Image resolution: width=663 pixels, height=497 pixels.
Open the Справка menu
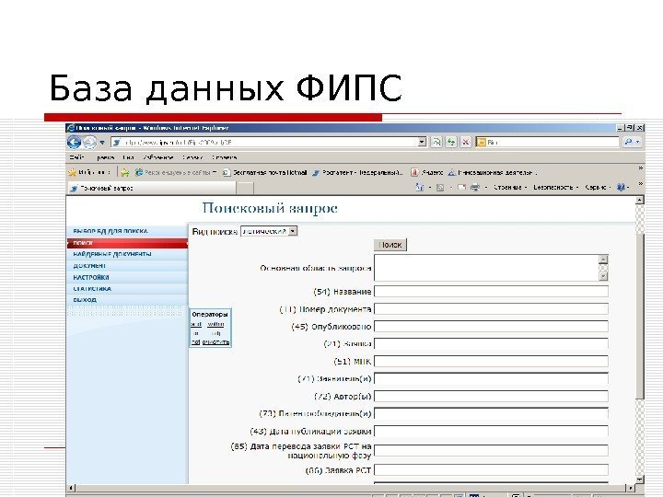pyautogui.click(x=224, y=157)
